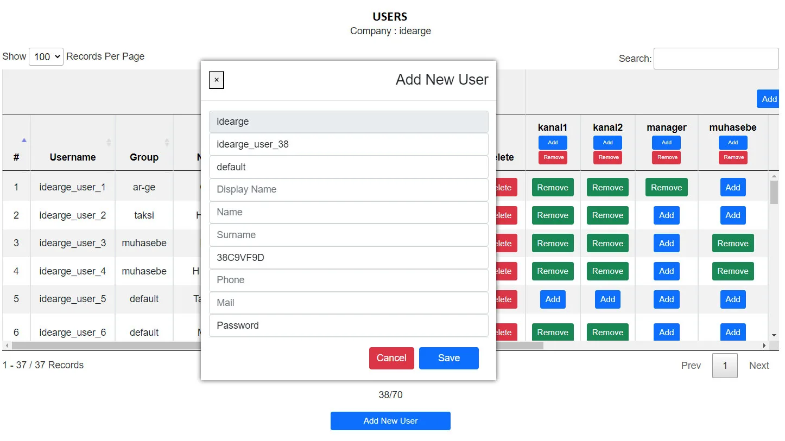Close the Add New User dialog

click(x=217, y=80)
